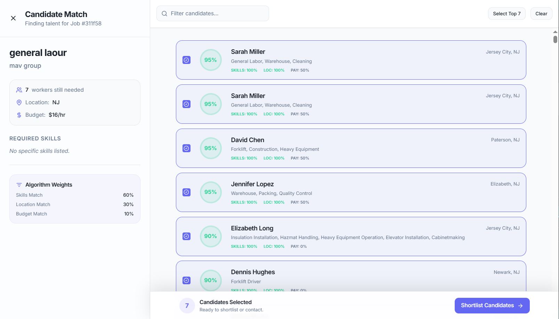The height and width of the screenshot is (319, 559).
Task: Deselect Elizabeth Long's selection checkbox
Action: pos(187,236)
